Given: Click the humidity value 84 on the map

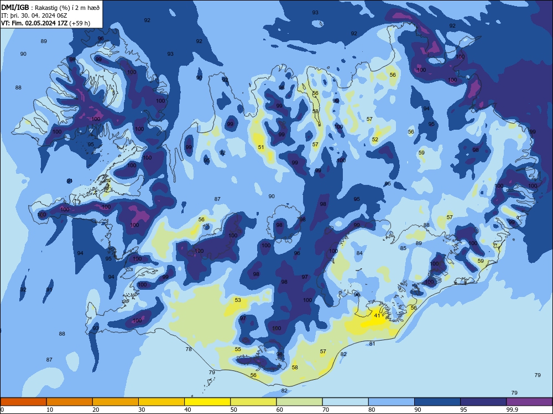Looking at the screenshot, I should click(359, 253).
